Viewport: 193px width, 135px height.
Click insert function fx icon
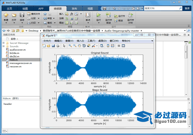click(72, 14)
